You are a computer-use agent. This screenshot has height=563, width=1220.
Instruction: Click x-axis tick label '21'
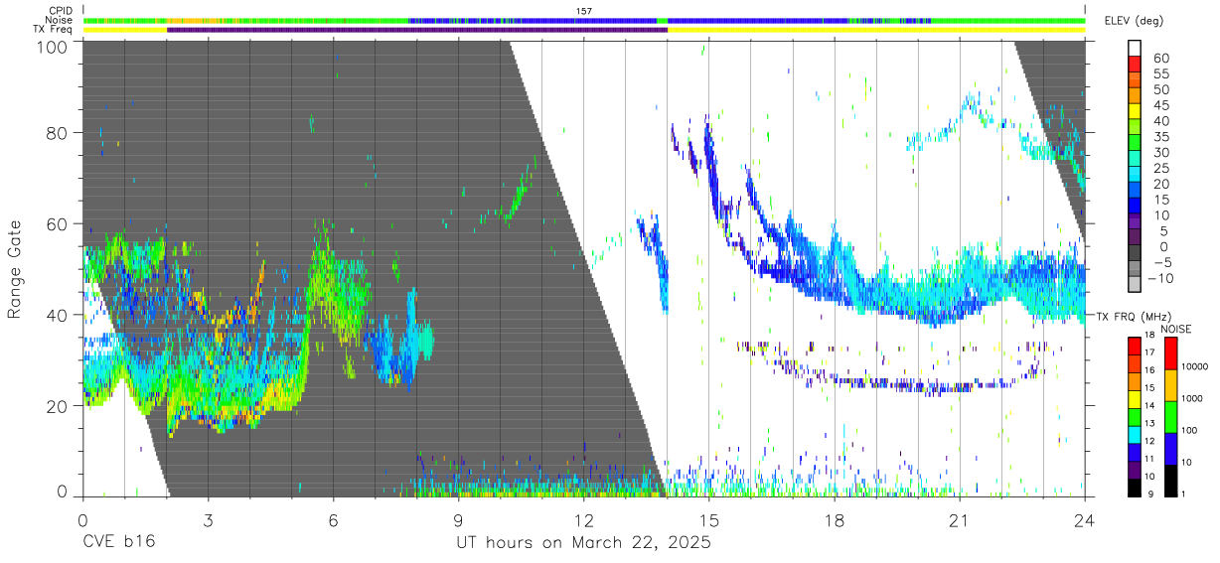coord(960,520)
